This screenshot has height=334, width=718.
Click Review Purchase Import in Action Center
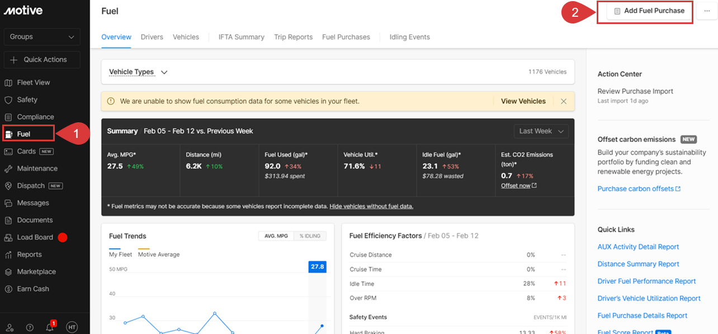tap(635, 91)
